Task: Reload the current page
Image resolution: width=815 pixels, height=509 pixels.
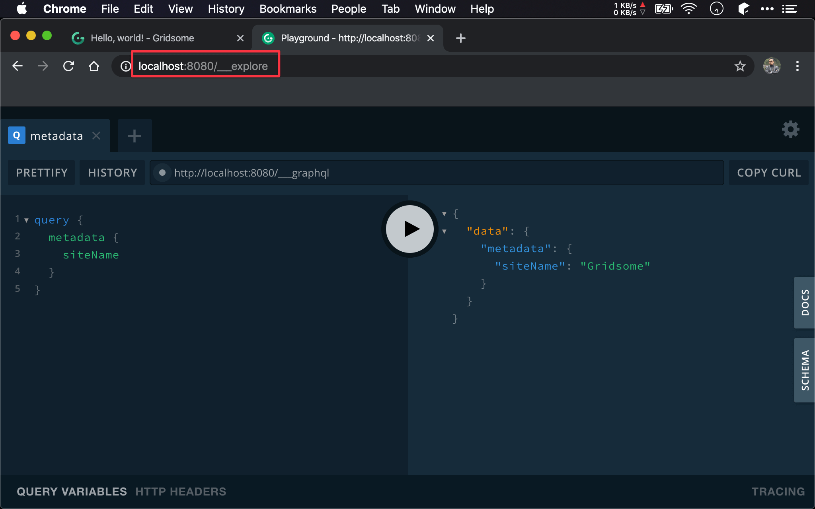Action: 68,66
